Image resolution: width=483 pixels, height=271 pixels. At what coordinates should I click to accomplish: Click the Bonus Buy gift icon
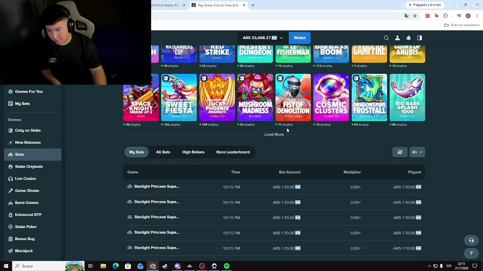point(11,239)
